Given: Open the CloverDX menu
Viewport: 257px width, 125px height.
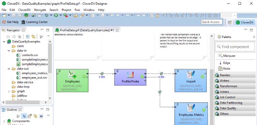Looking at the screenshot, I should pos(25,10).
